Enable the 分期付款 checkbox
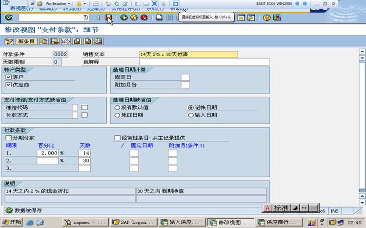366x228 pixels. click(8, 138)
